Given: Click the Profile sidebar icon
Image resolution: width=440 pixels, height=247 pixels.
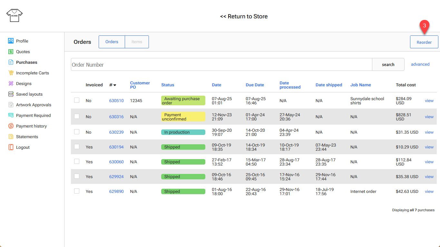Looking at the screenshot, I should tap(11, 41).
